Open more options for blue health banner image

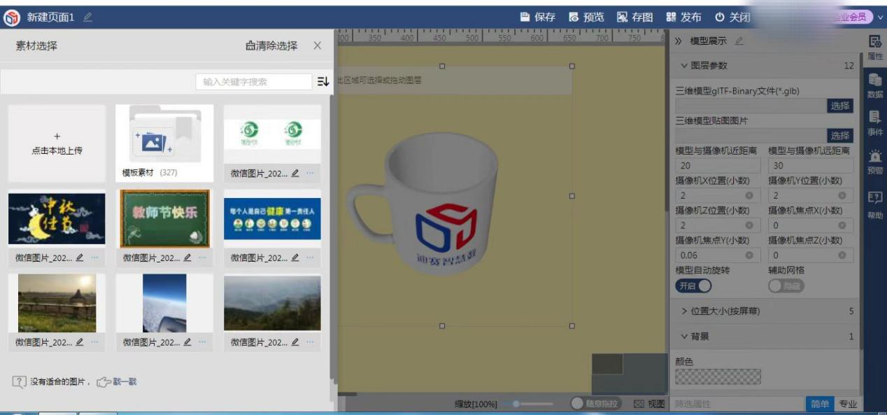[x=310, y=258]
